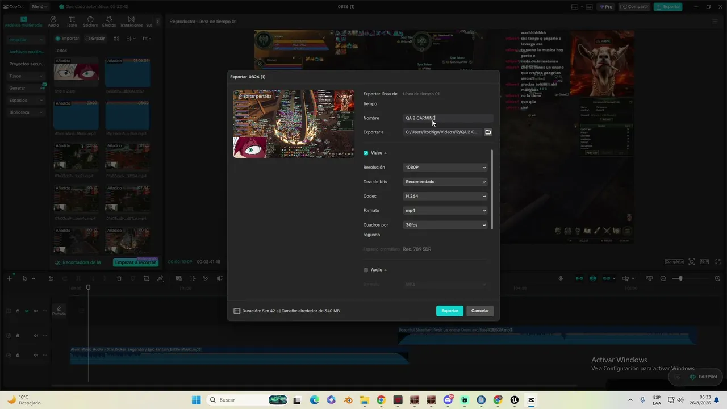Viewport: 727px width, 409px height.
Task: Select the Atom Music audio thumbnail
Action: pos(76,115)
